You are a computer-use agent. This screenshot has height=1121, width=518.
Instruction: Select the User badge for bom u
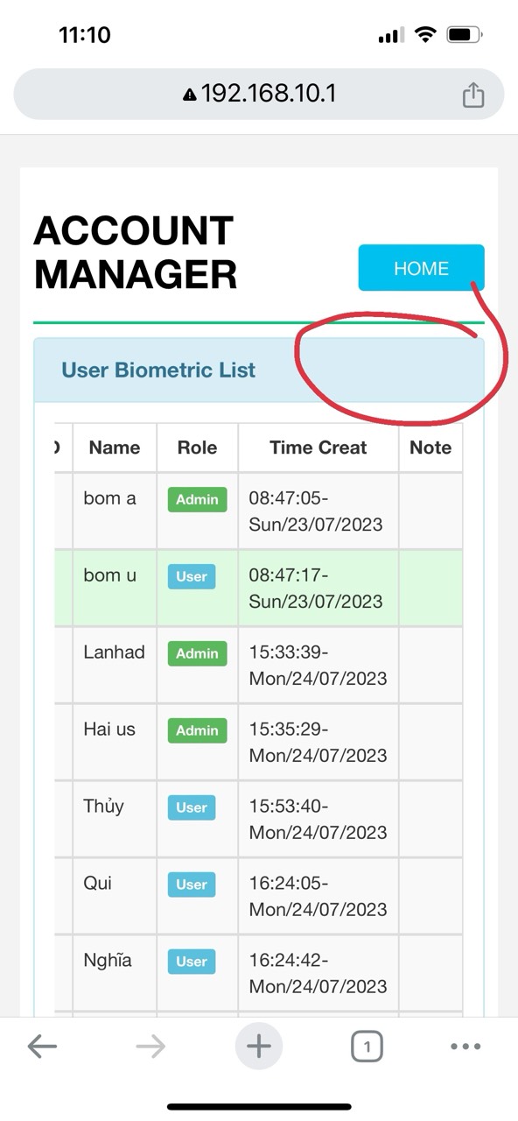coord(192,576)
